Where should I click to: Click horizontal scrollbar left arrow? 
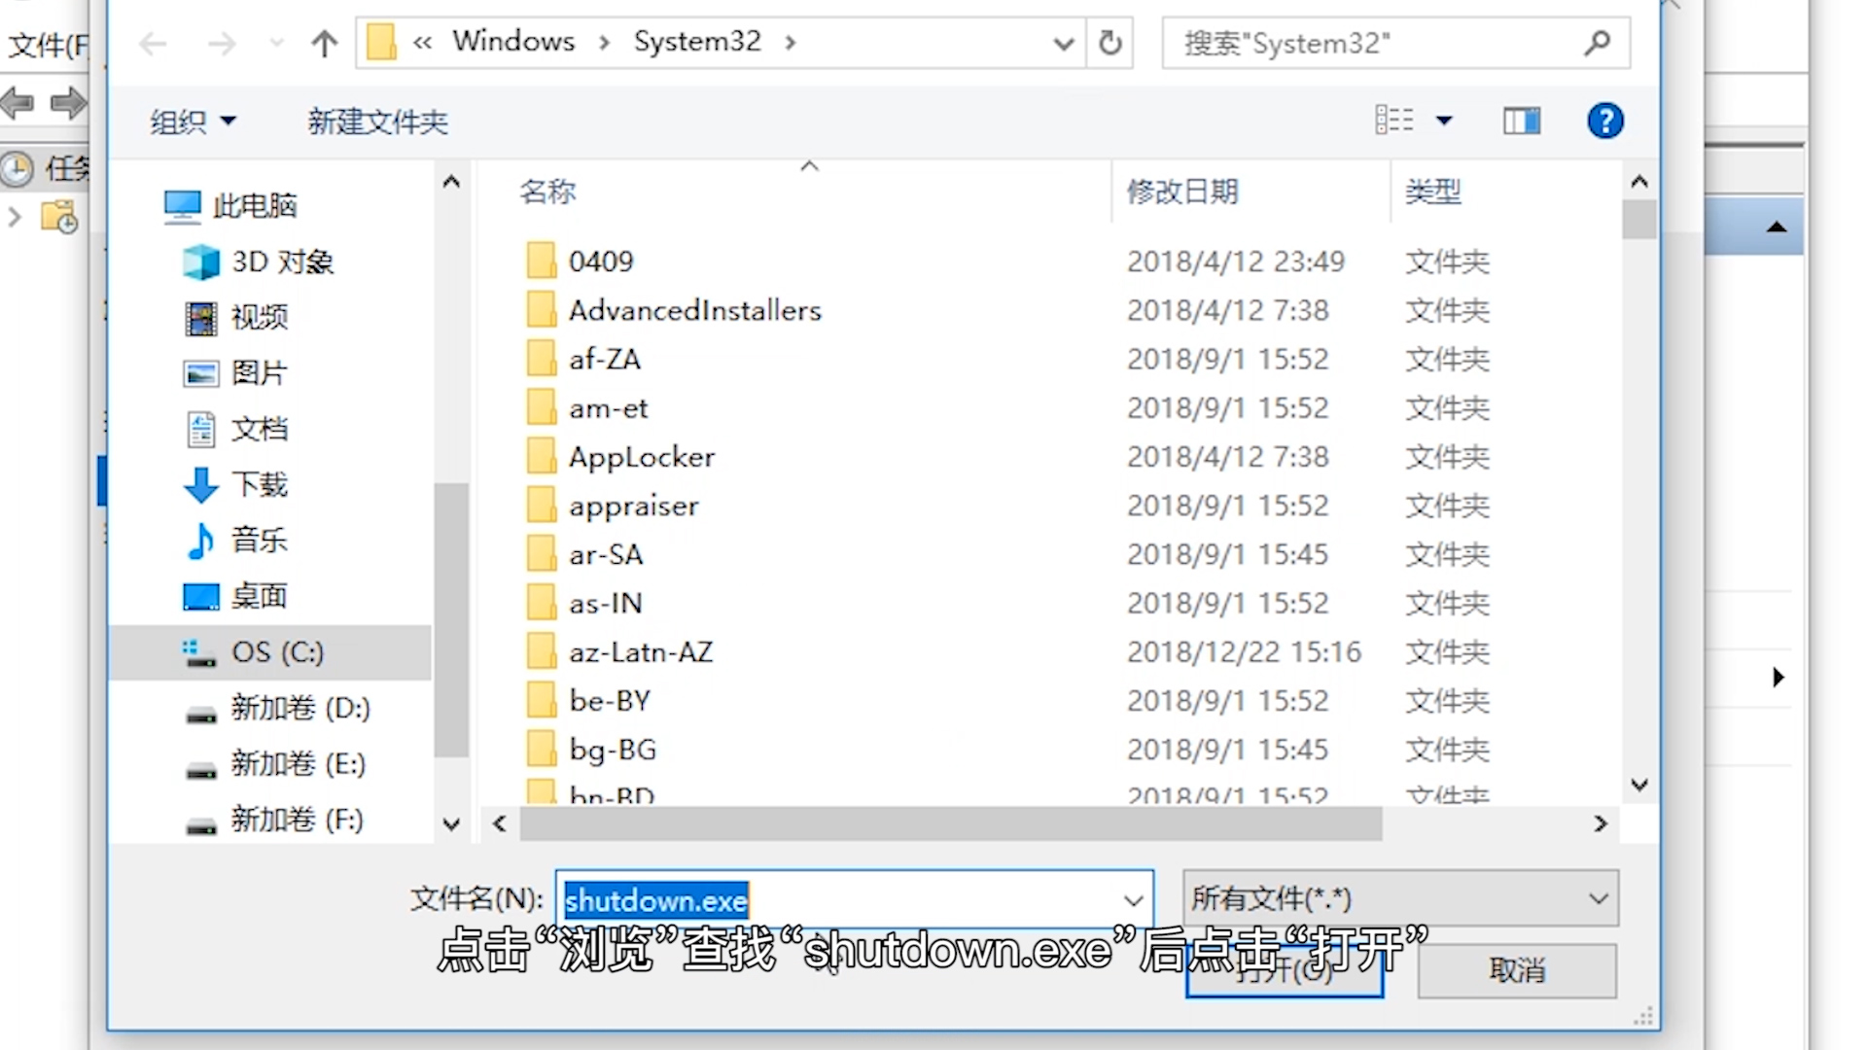500,823
